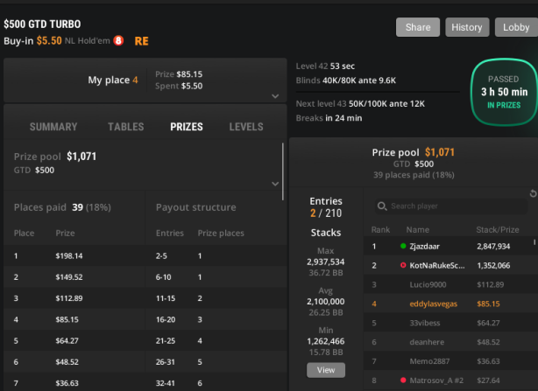Switch to the SUMMARY tab
The width and height of the screenshot is (538, 391).
(53, 127)
